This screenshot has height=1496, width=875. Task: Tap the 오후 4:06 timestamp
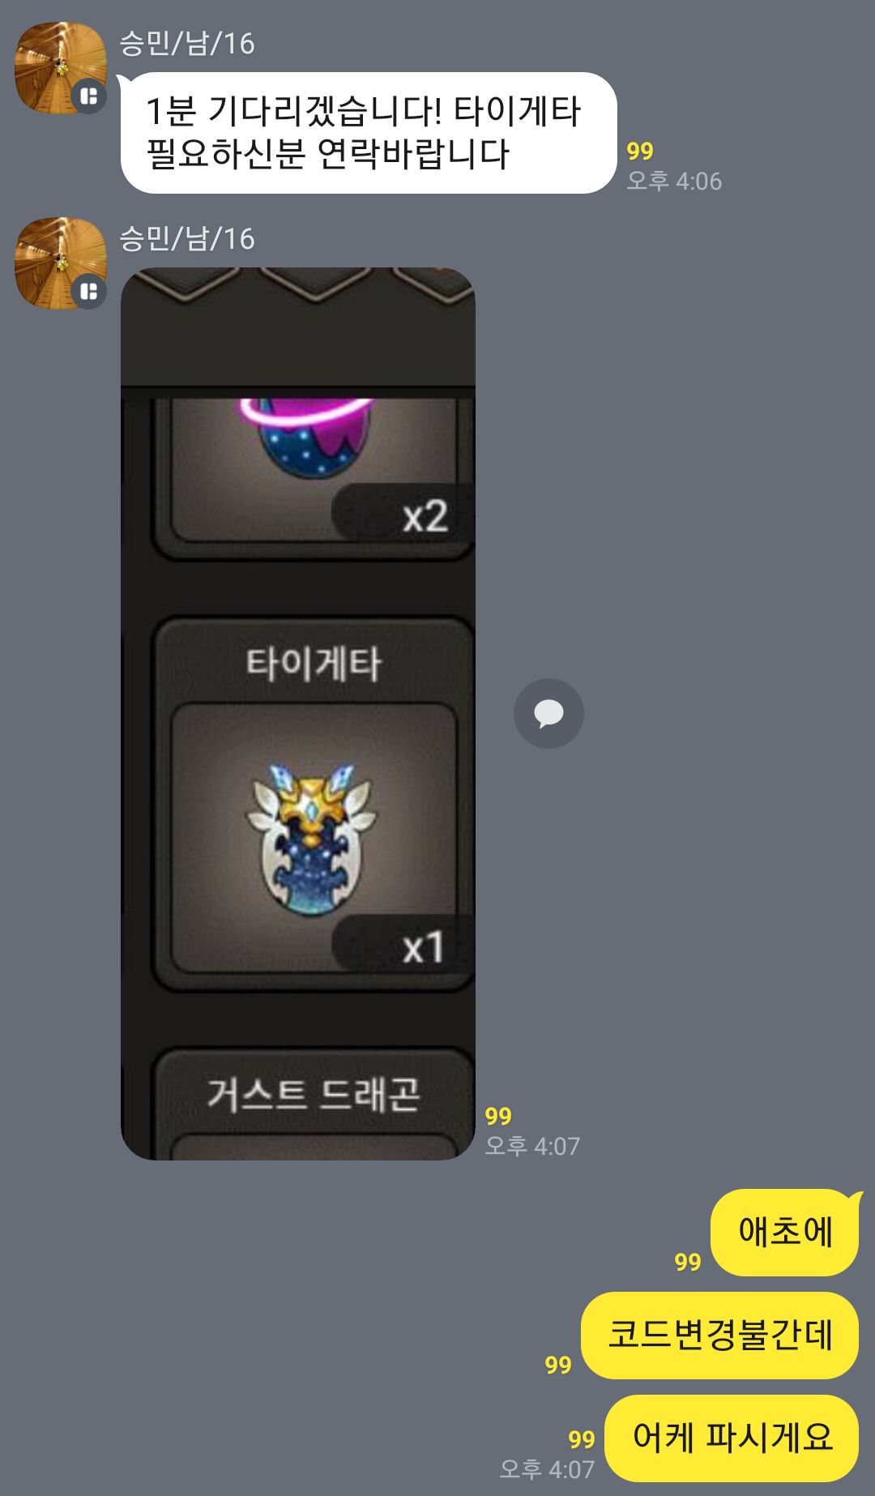point(674,181)
